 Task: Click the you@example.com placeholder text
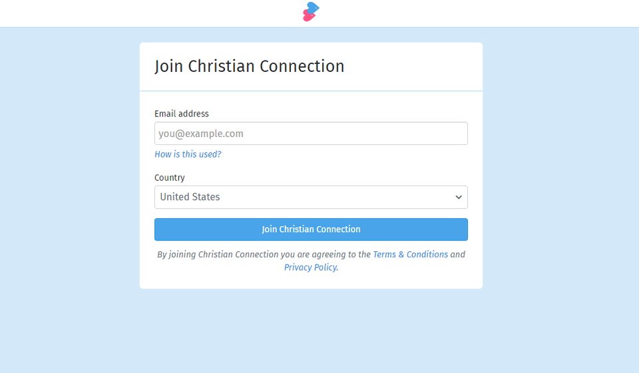201,134
